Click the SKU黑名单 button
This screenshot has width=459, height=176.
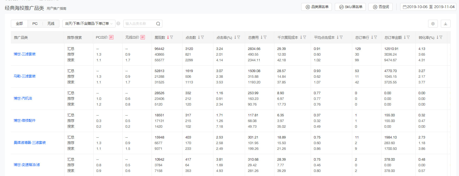tap(350, 7)
